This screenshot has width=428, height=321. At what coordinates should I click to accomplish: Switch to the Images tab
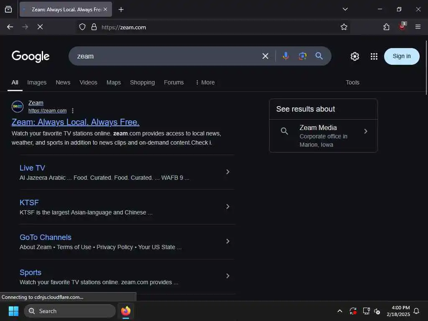(37, 82)
